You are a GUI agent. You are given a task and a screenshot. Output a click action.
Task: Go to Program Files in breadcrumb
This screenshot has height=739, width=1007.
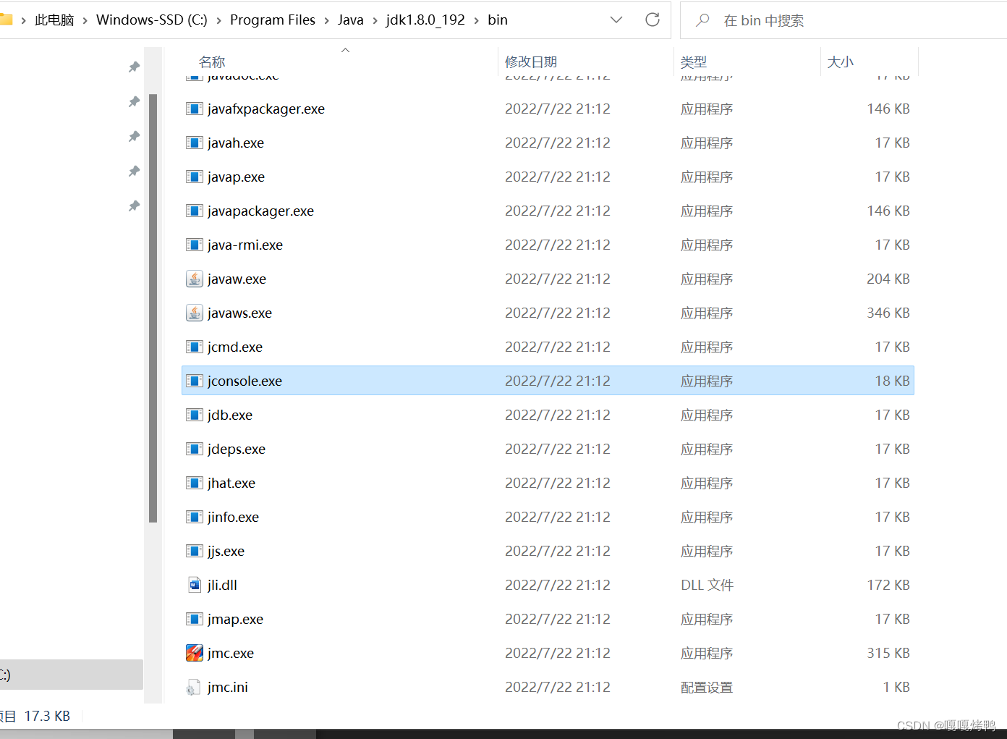pyautogui.click(x=273, y=20)
